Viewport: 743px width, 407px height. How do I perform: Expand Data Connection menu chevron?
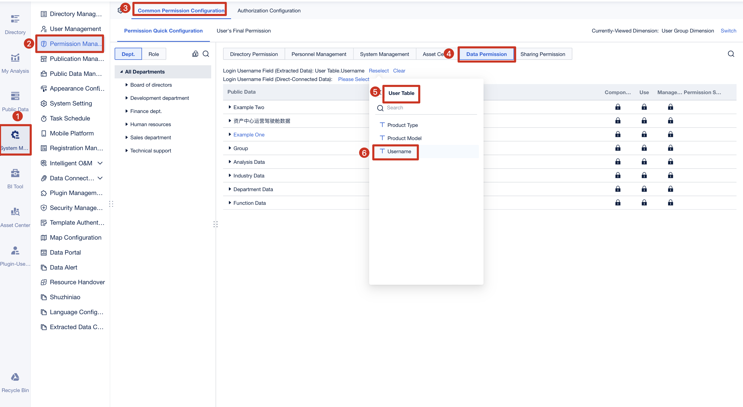pos(100,178)
